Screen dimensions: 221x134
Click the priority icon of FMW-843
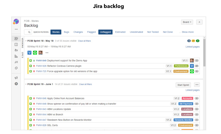(x=34, y=109)
